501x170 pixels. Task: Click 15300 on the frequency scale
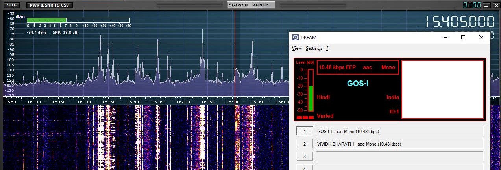(x=183, y=102)
